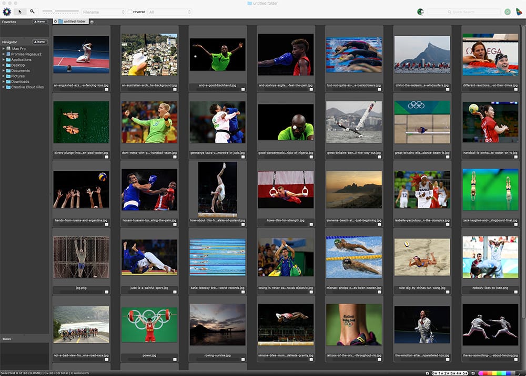Click the Name sort button in Navigator
The height and width of the screenshot is (376, 526).
[39, 41]
